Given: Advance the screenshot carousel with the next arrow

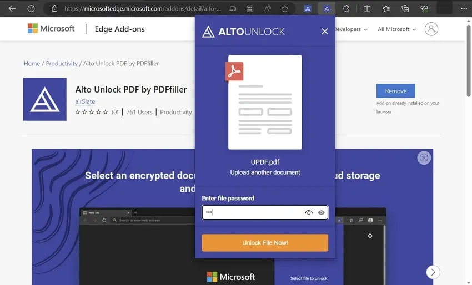Looking at the screenshot, I should pos(433,272).
